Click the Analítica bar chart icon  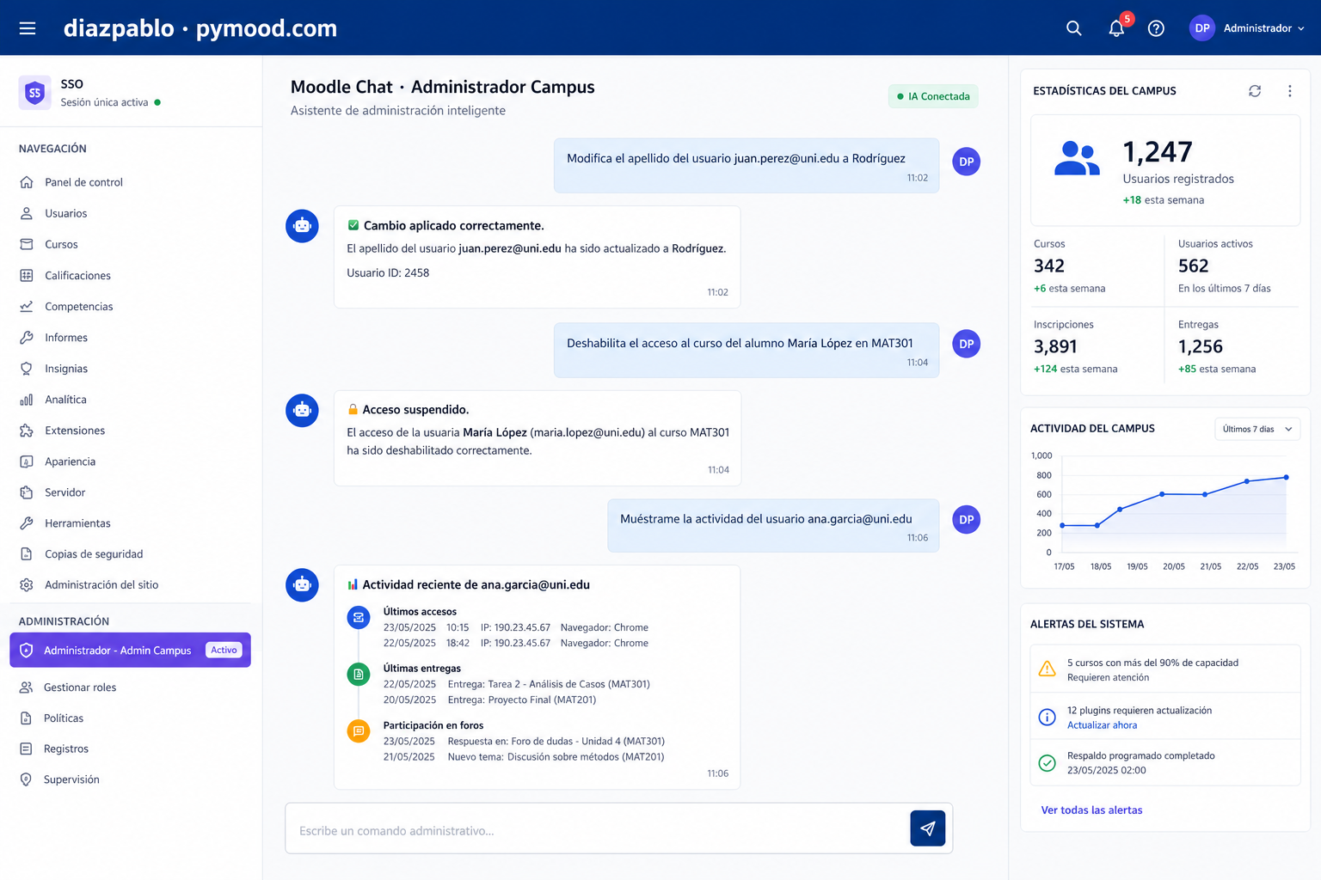pos(27,399)
